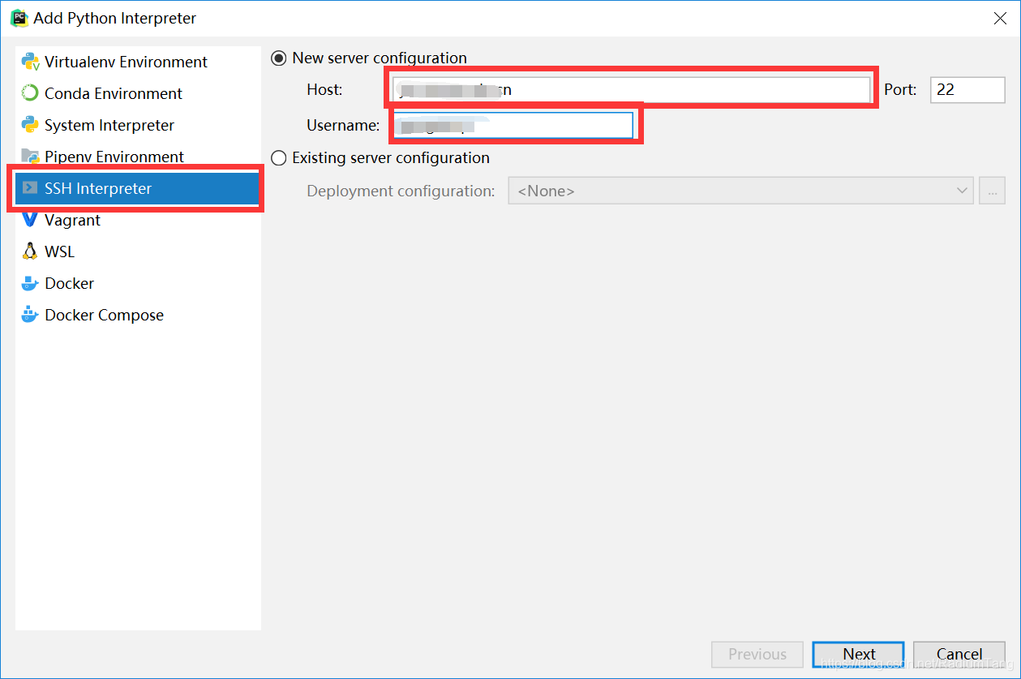Close the Add Python Interpreter dialog
This screenshot has height=679, width=1021.
[1001, 18]
